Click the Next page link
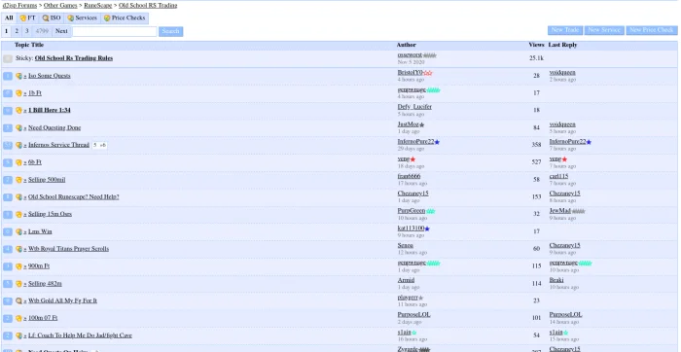681x352 pixels. 61,31
